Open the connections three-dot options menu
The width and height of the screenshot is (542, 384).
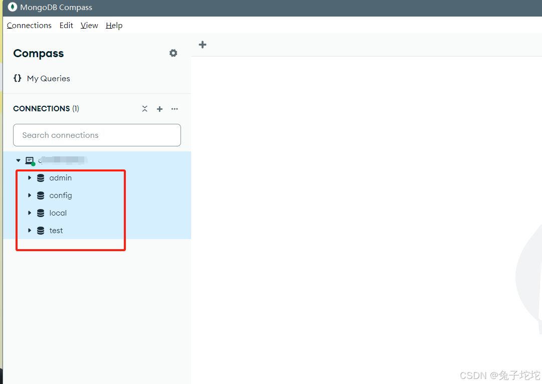click(x=174, y=109)
